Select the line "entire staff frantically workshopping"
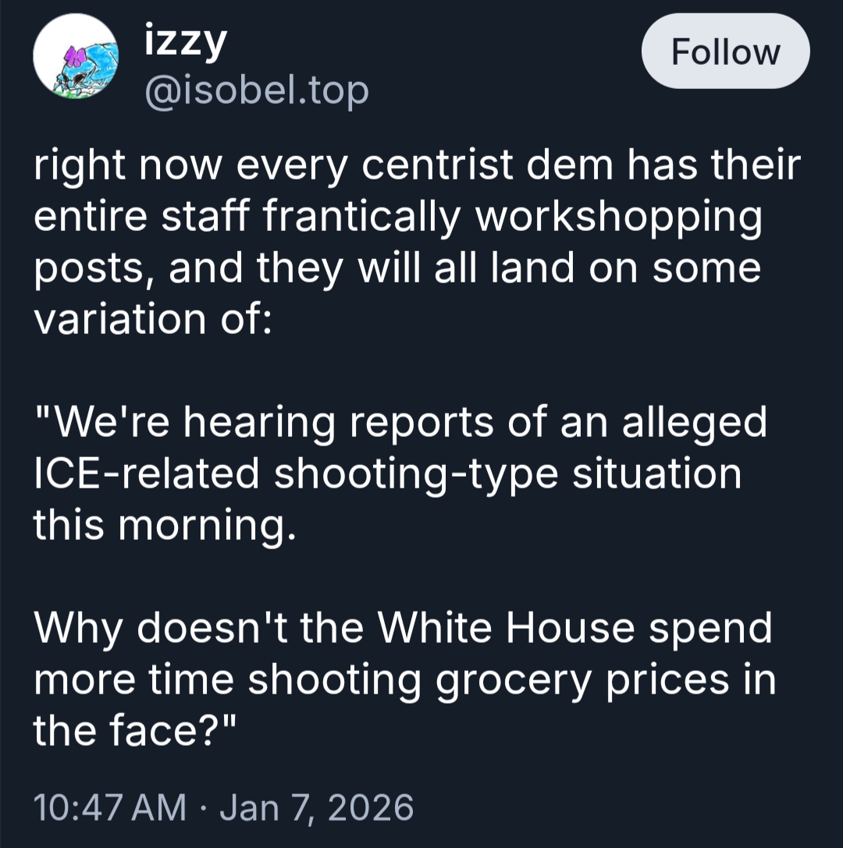843x848 pixels. tap(397, 218)
